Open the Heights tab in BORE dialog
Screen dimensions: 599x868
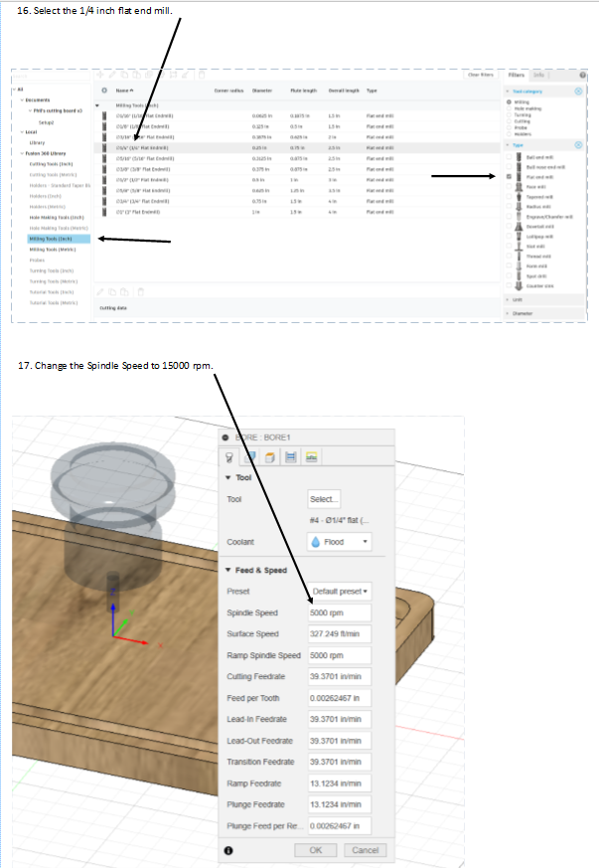coord(270,457)
